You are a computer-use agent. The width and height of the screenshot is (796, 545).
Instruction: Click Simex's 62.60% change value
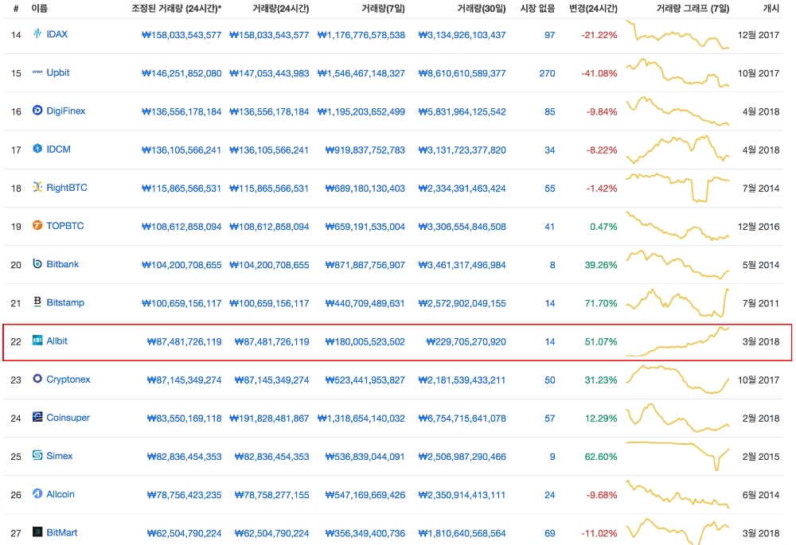point(600,457)
